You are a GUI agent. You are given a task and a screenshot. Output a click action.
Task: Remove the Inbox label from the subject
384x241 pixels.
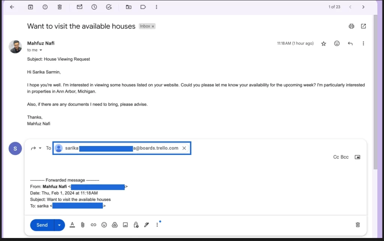(153, 27)
